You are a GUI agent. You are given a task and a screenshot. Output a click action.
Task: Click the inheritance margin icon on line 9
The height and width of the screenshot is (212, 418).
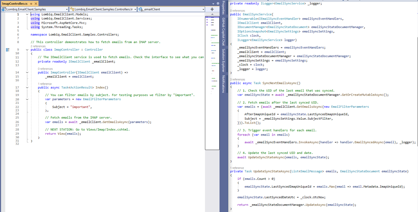point(7,50)
